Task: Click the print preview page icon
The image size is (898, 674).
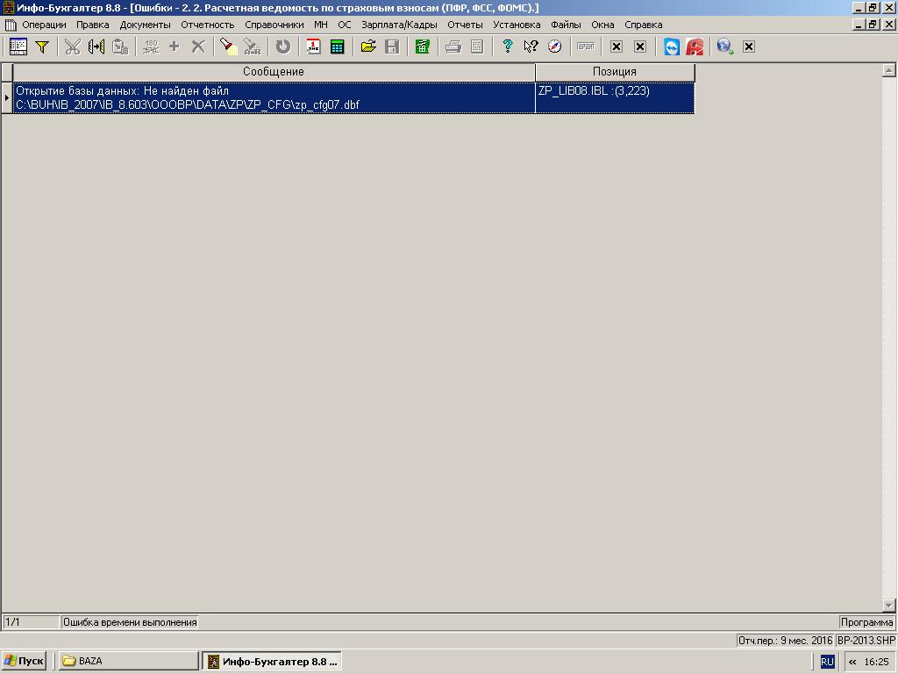Action: point(476,47)
